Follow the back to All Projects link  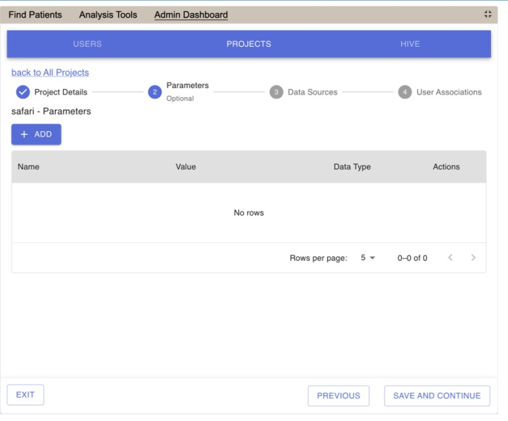click(50, 72)
